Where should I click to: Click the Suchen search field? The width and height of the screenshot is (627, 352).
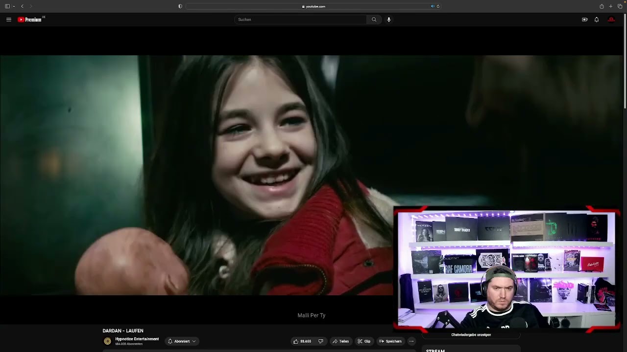(x=300, y=20)
